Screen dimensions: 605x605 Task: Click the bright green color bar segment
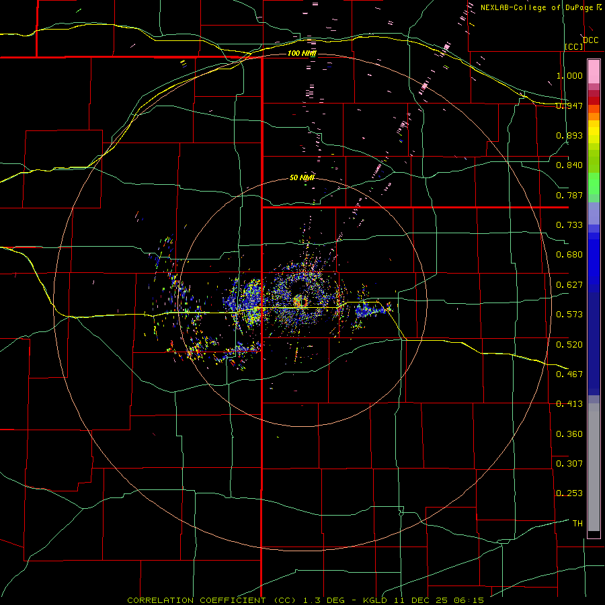coord(594,184)
